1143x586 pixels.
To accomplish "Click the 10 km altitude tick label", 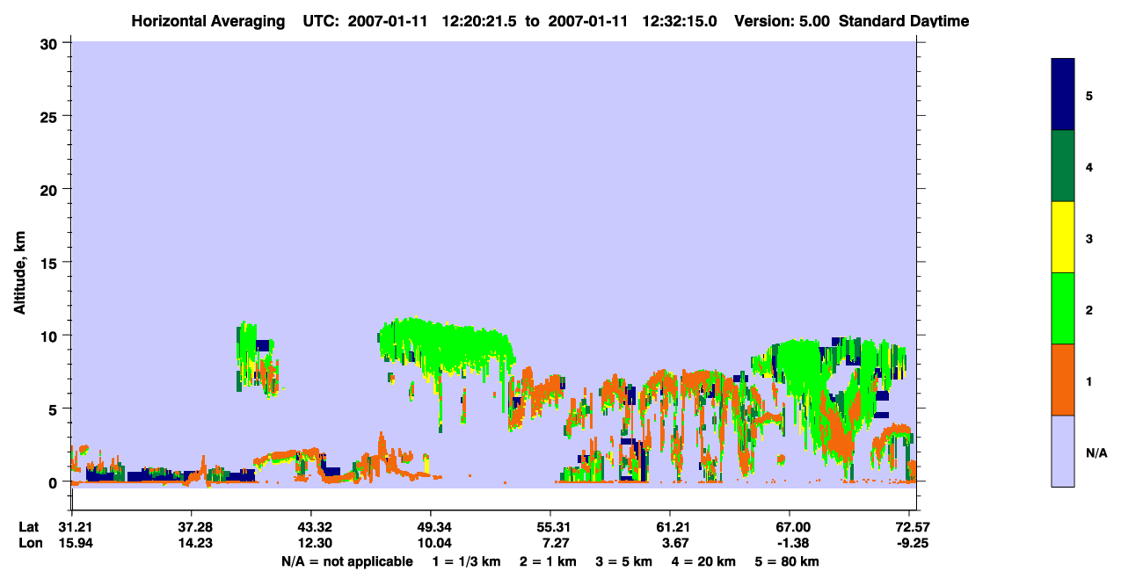I will pos(51,336).
